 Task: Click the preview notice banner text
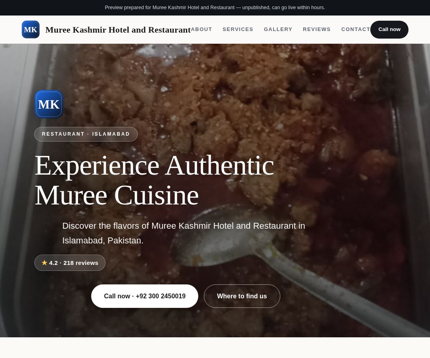tap(215, 8)
